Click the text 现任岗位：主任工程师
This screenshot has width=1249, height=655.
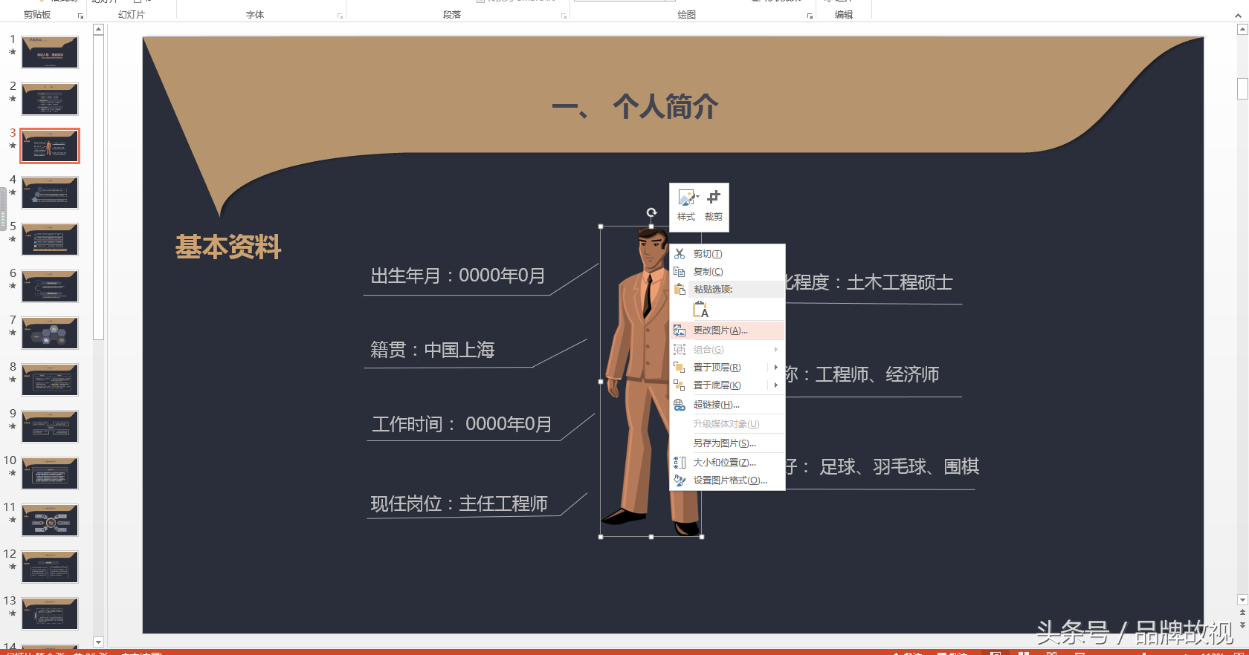459,504
